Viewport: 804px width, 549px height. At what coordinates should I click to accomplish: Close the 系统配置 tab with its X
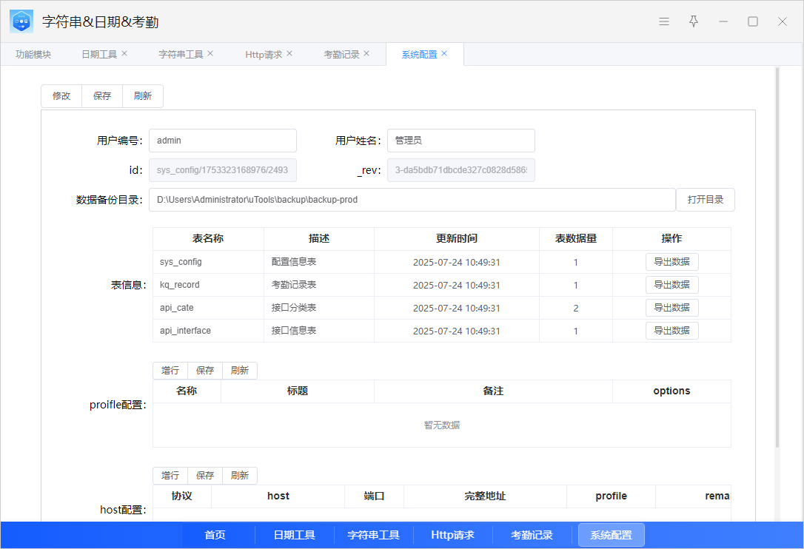coord(444,53)
